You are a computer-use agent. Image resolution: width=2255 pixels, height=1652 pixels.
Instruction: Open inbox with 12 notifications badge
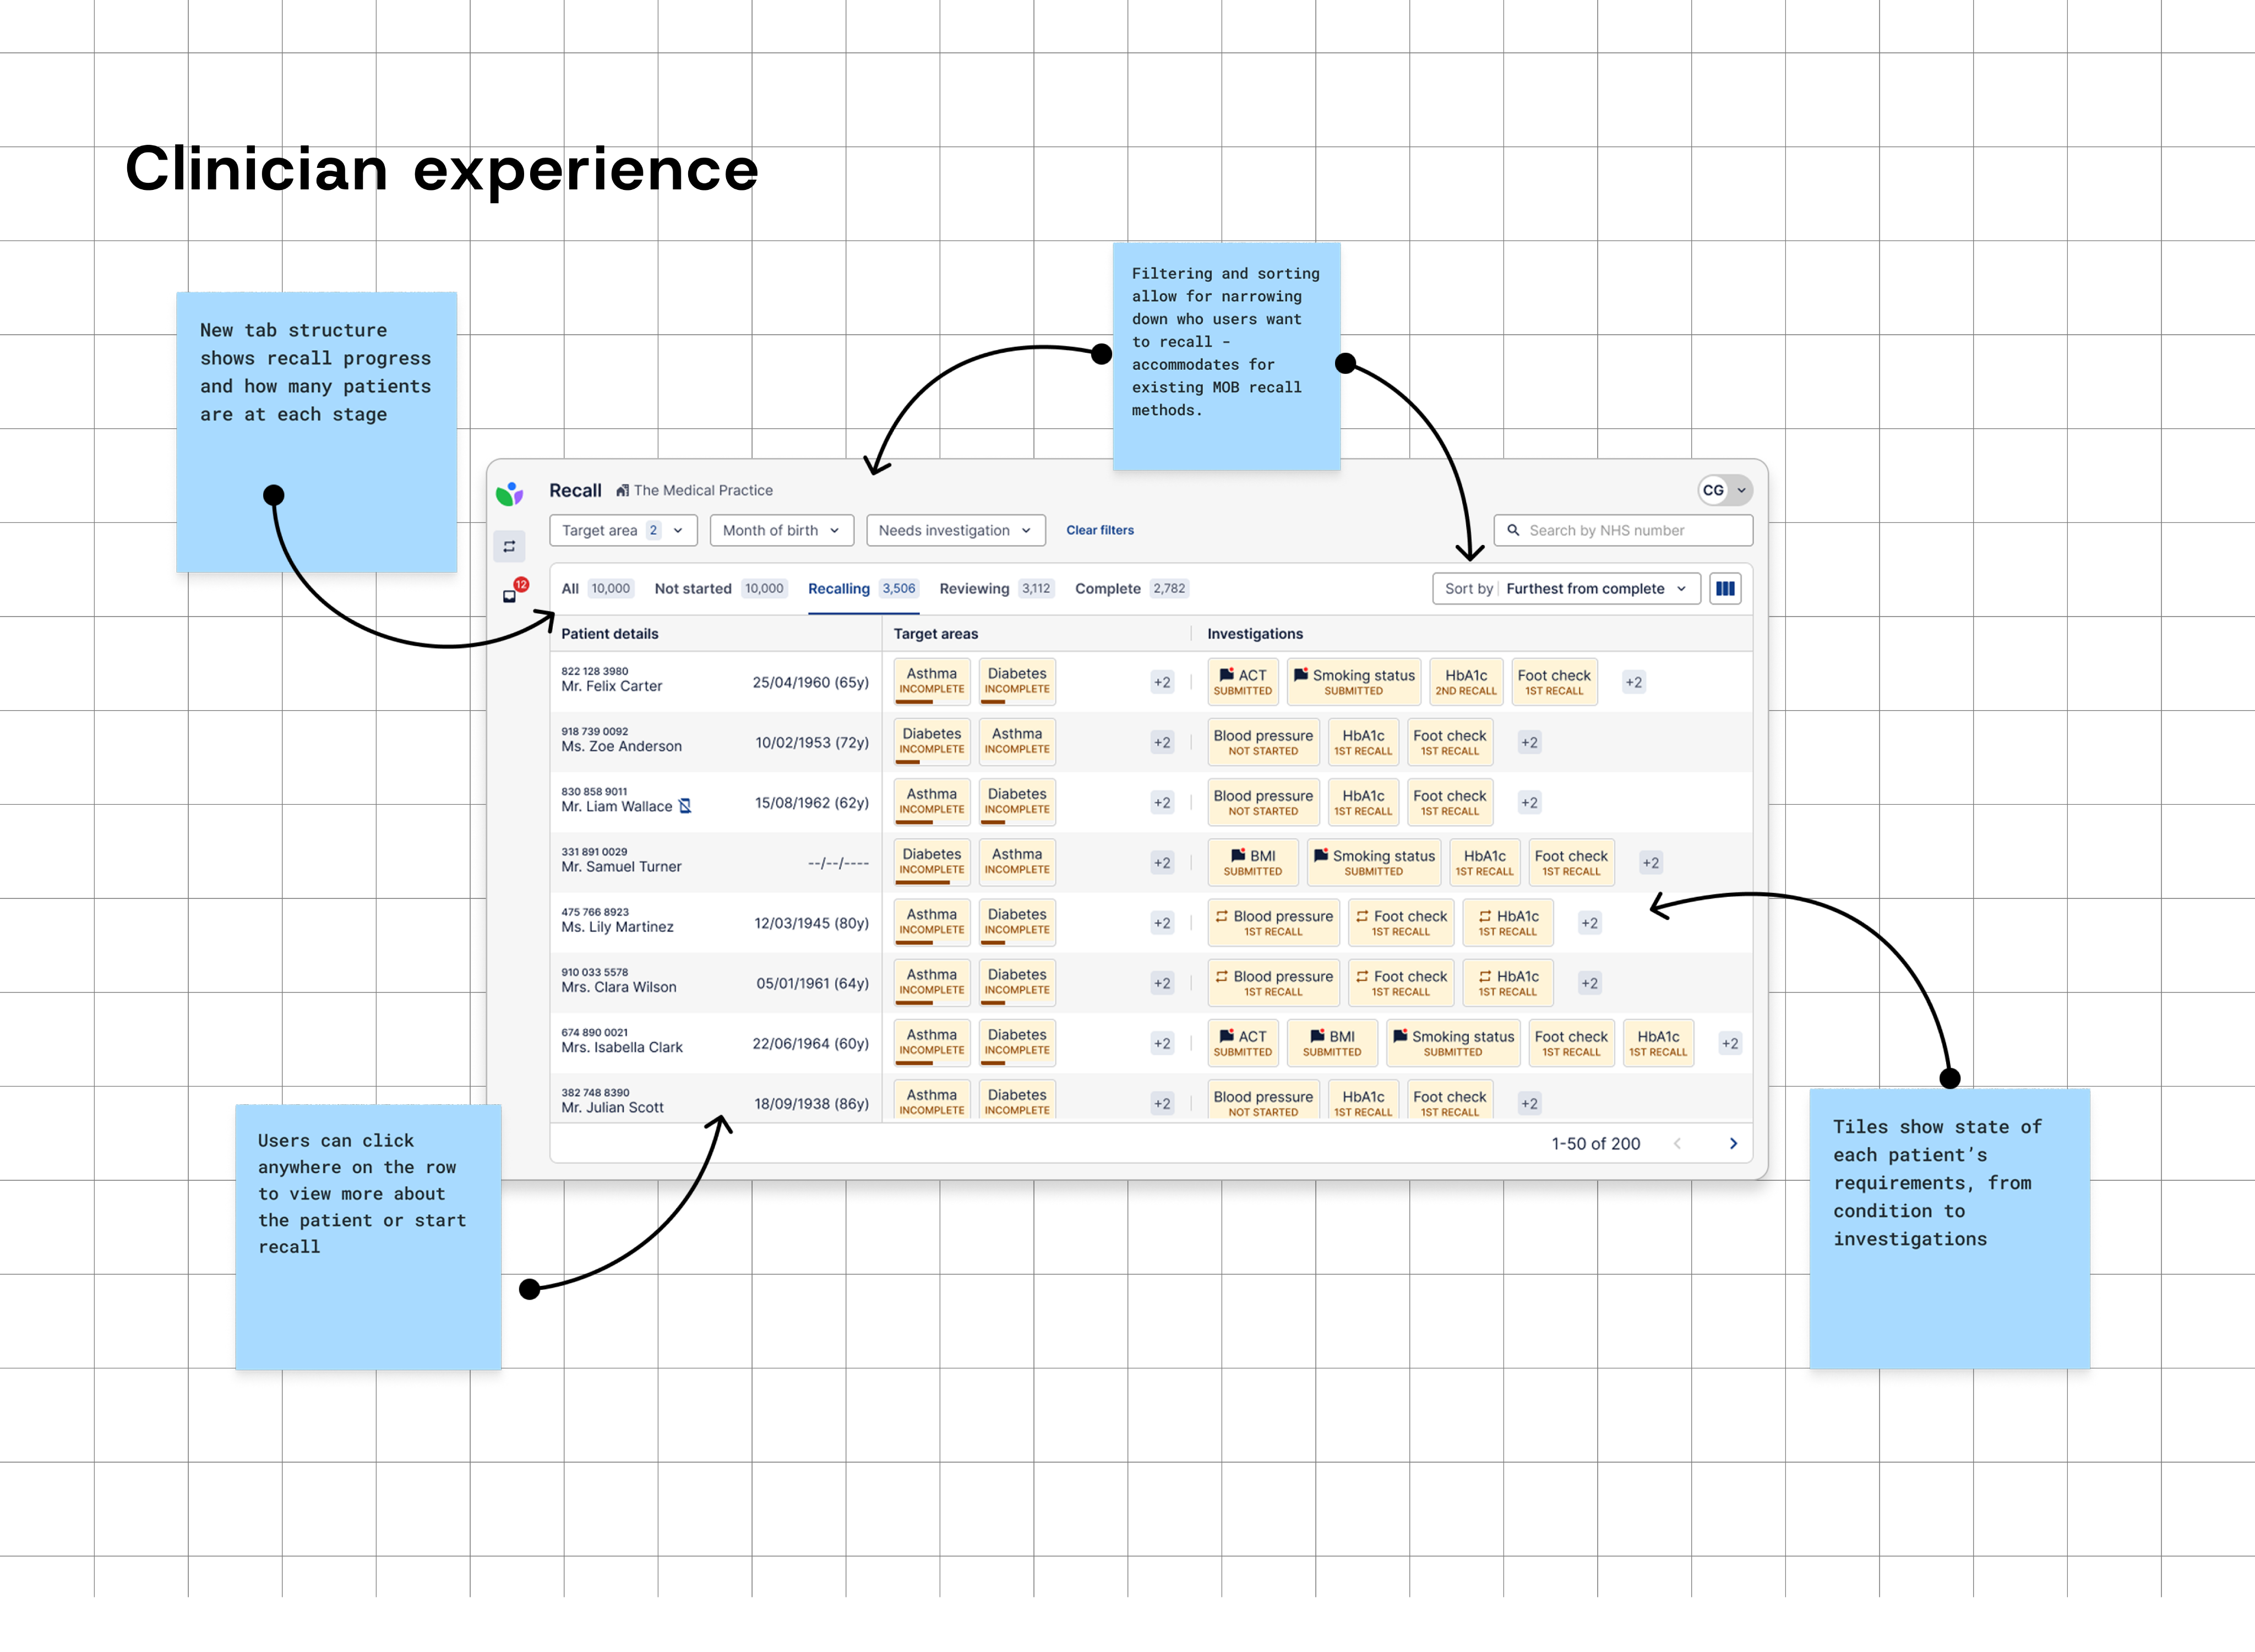point(510,595)
